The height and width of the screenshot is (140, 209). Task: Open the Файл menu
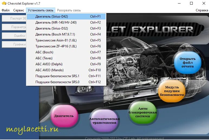tap(5, 10)
